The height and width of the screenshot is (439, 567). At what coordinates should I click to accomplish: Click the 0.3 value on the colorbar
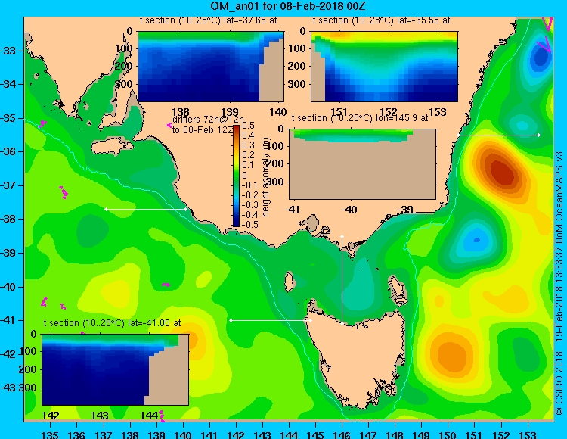click(x=248, y=145)
